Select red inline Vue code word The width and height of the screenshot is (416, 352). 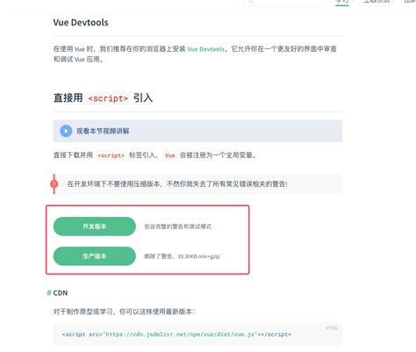[169, 155]
